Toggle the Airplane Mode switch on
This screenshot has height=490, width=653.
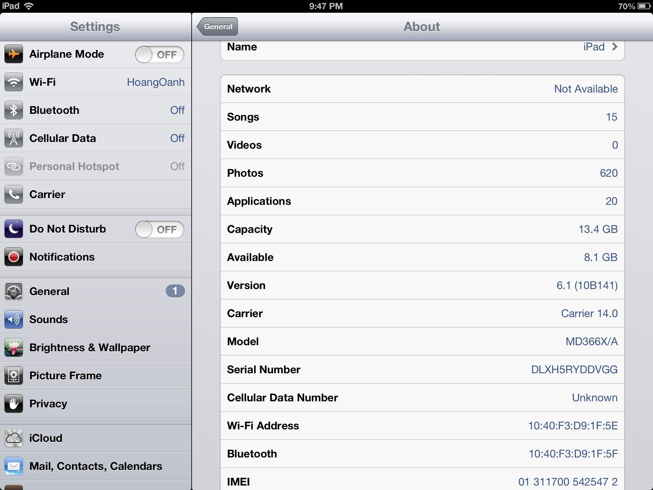[159, 55]
